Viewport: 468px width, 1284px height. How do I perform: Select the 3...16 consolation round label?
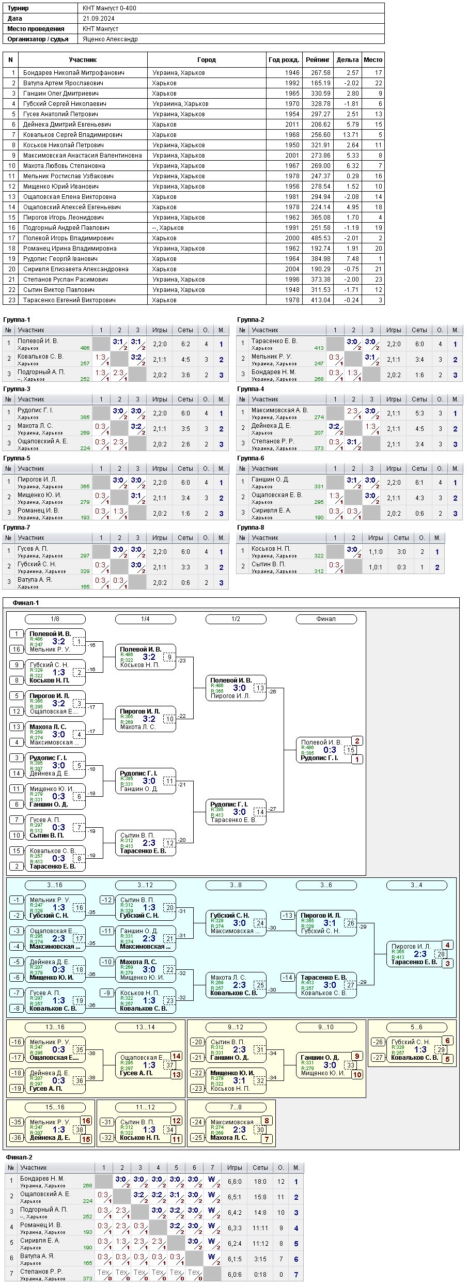tap(55, 885)
